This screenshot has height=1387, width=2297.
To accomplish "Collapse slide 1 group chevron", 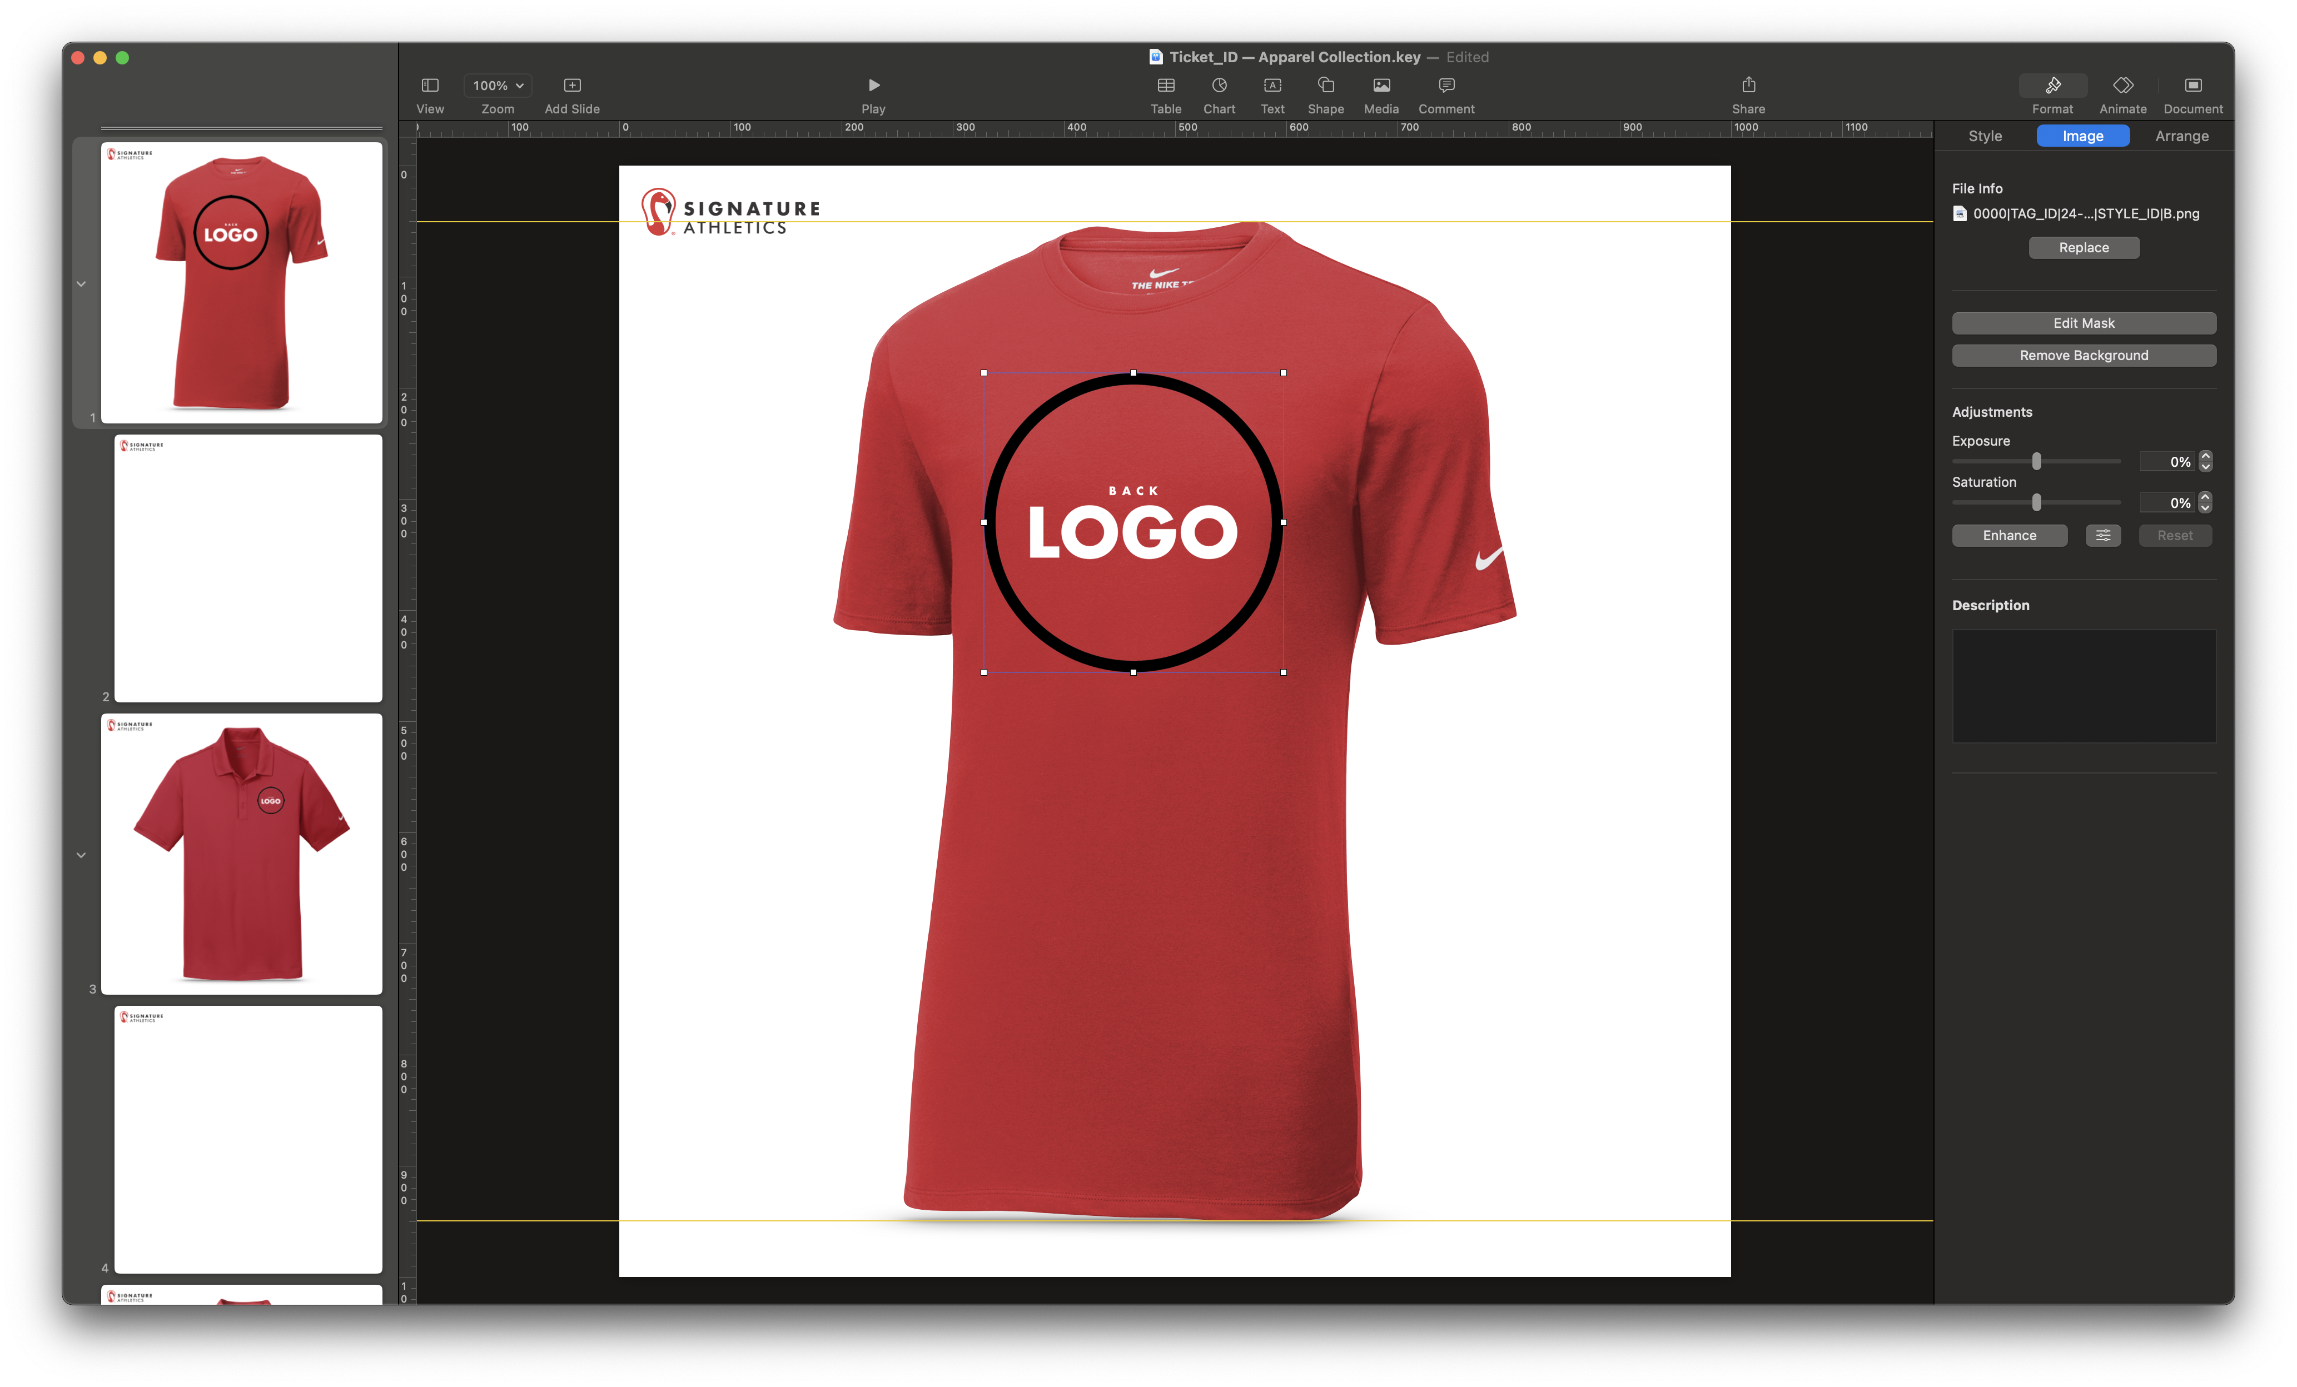I will 81,283.
